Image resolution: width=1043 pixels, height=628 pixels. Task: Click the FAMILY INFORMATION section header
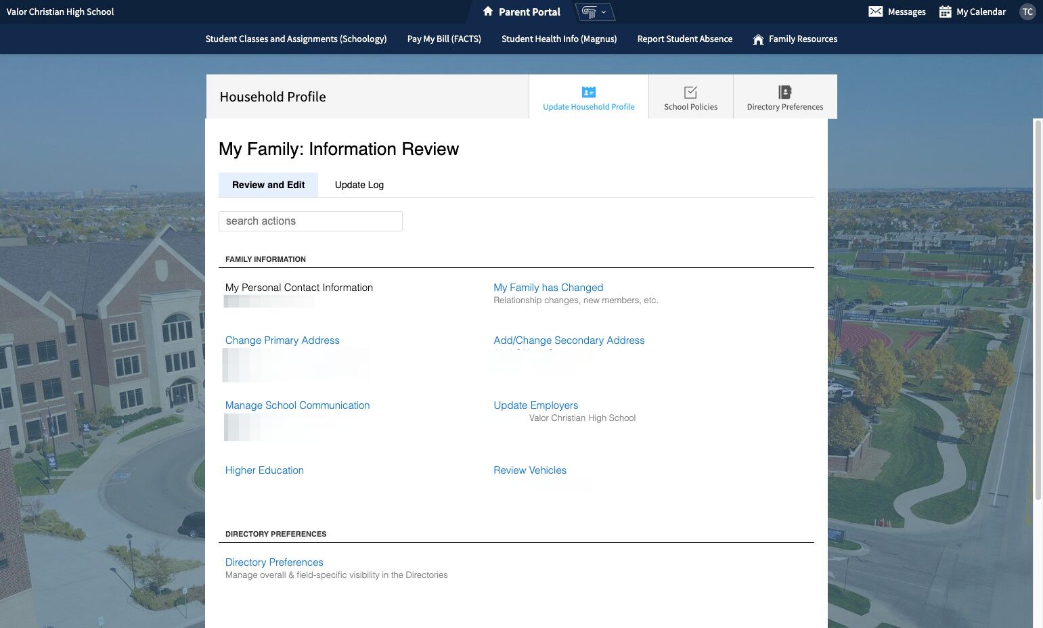[x=265, y=259]
